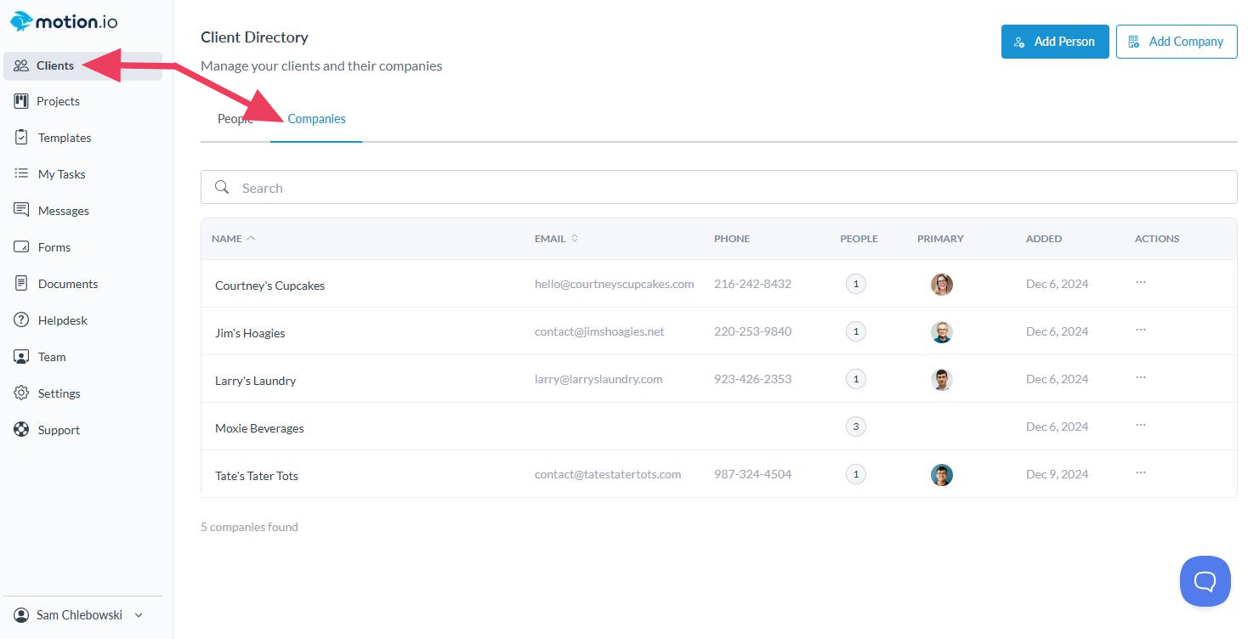The height and width of the screenshot is (639, 1259).
Task: Open actions menu for Courtney's Cupcakes
Action: pos(1141,283)
